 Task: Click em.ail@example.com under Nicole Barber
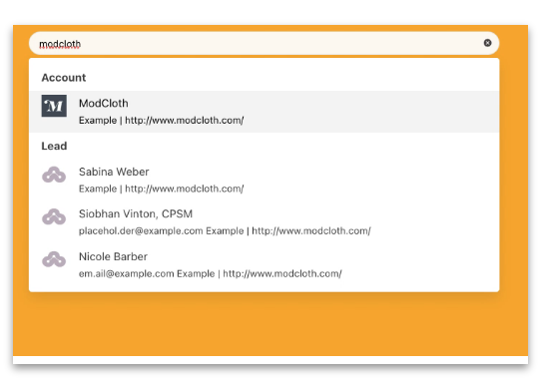(x=126, y=273)
